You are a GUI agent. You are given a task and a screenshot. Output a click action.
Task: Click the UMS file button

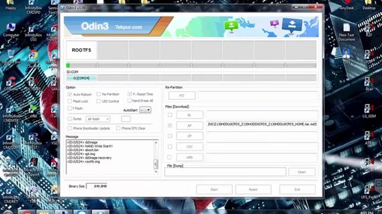[190, 157]
